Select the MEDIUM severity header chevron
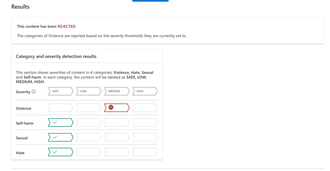330x171 pixels. pyautogui.click(x=117, y=91)
